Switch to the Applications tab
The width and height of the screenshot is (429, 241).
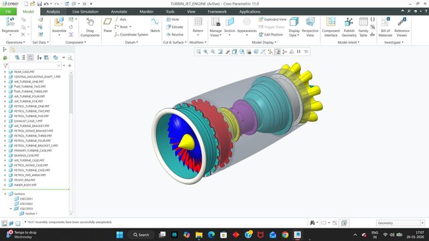coord(250,11)
